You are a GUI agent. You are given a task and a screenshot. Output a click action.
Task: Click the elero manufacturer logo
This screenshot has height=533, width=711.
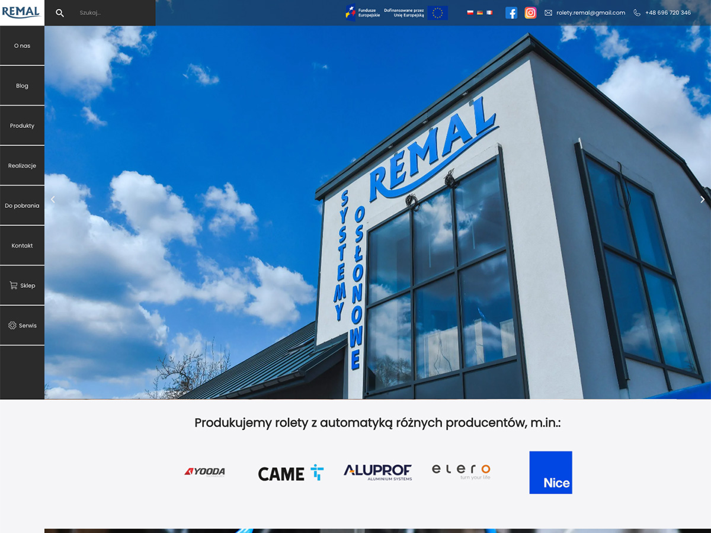[x=461, y=472]
